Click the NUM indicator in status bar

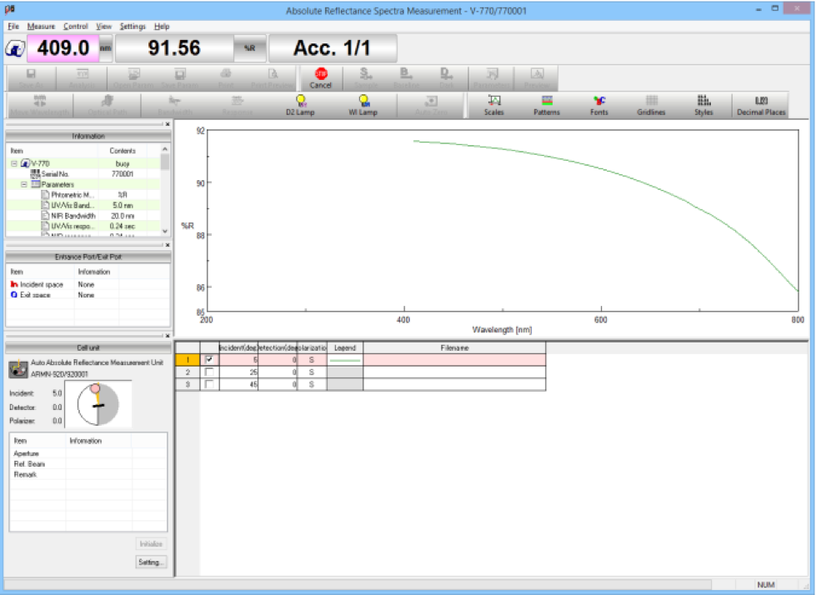click(764, 586)
